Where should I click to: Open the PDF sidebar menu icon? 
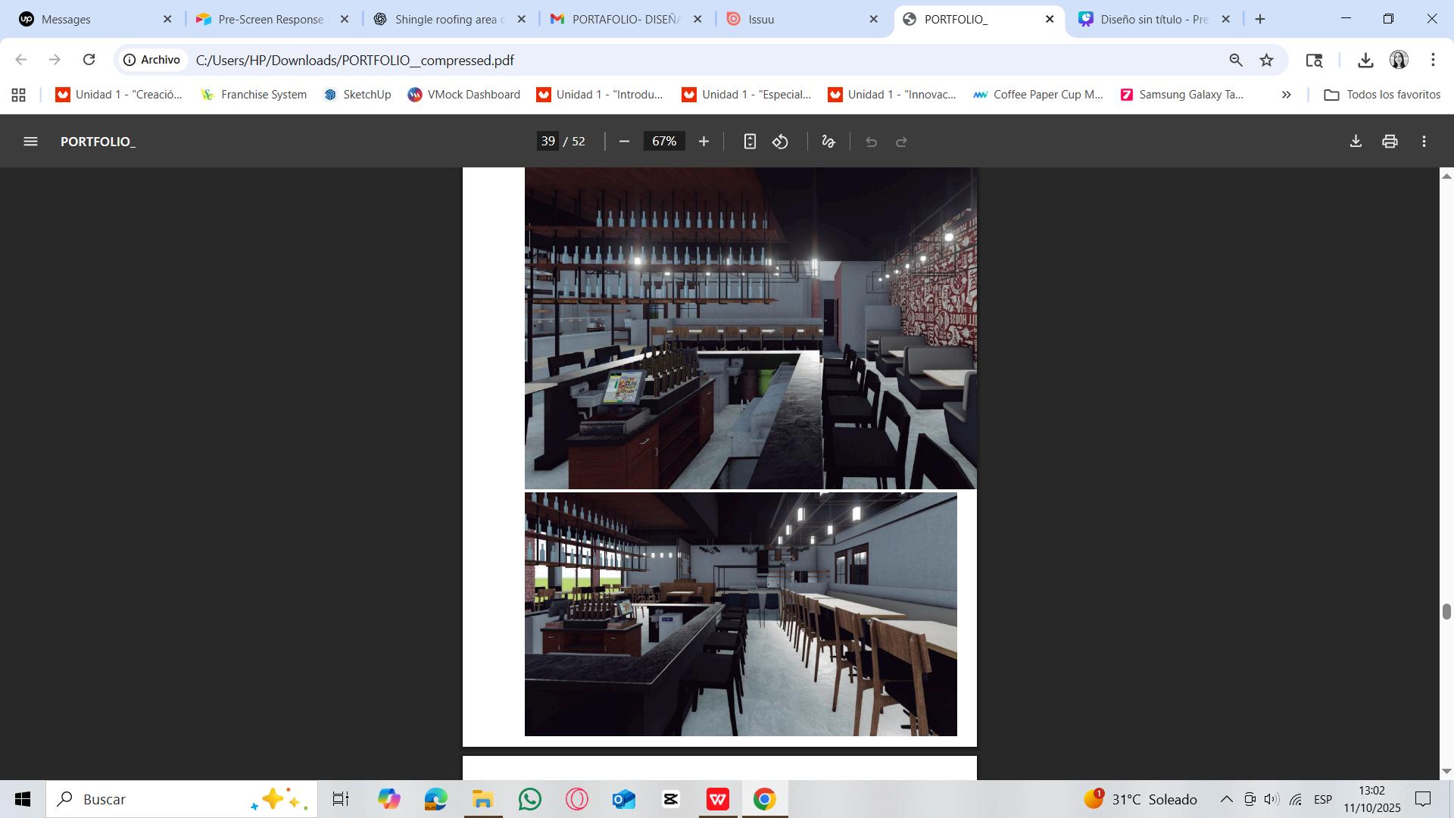tap(30, 142)
